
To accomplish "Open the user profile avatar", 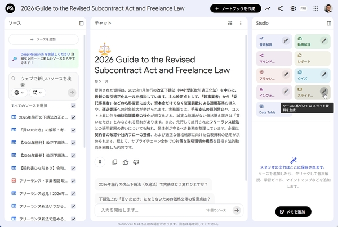I will click(328, 8).
